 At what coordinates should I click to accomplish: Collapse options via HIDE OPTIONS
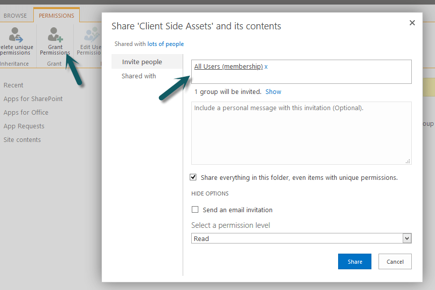click(x=210, y=194)
